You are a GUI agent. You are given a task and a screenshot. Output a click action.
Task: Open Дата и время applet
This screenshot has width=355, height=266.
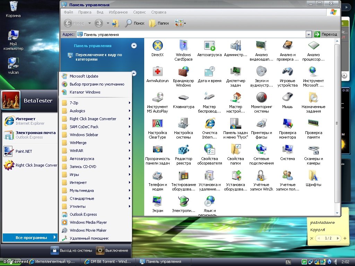coord(209,74)
